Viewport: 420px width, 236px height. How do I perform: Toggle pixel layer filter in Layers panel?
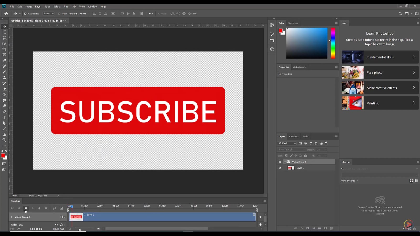[x=300, y=143]
